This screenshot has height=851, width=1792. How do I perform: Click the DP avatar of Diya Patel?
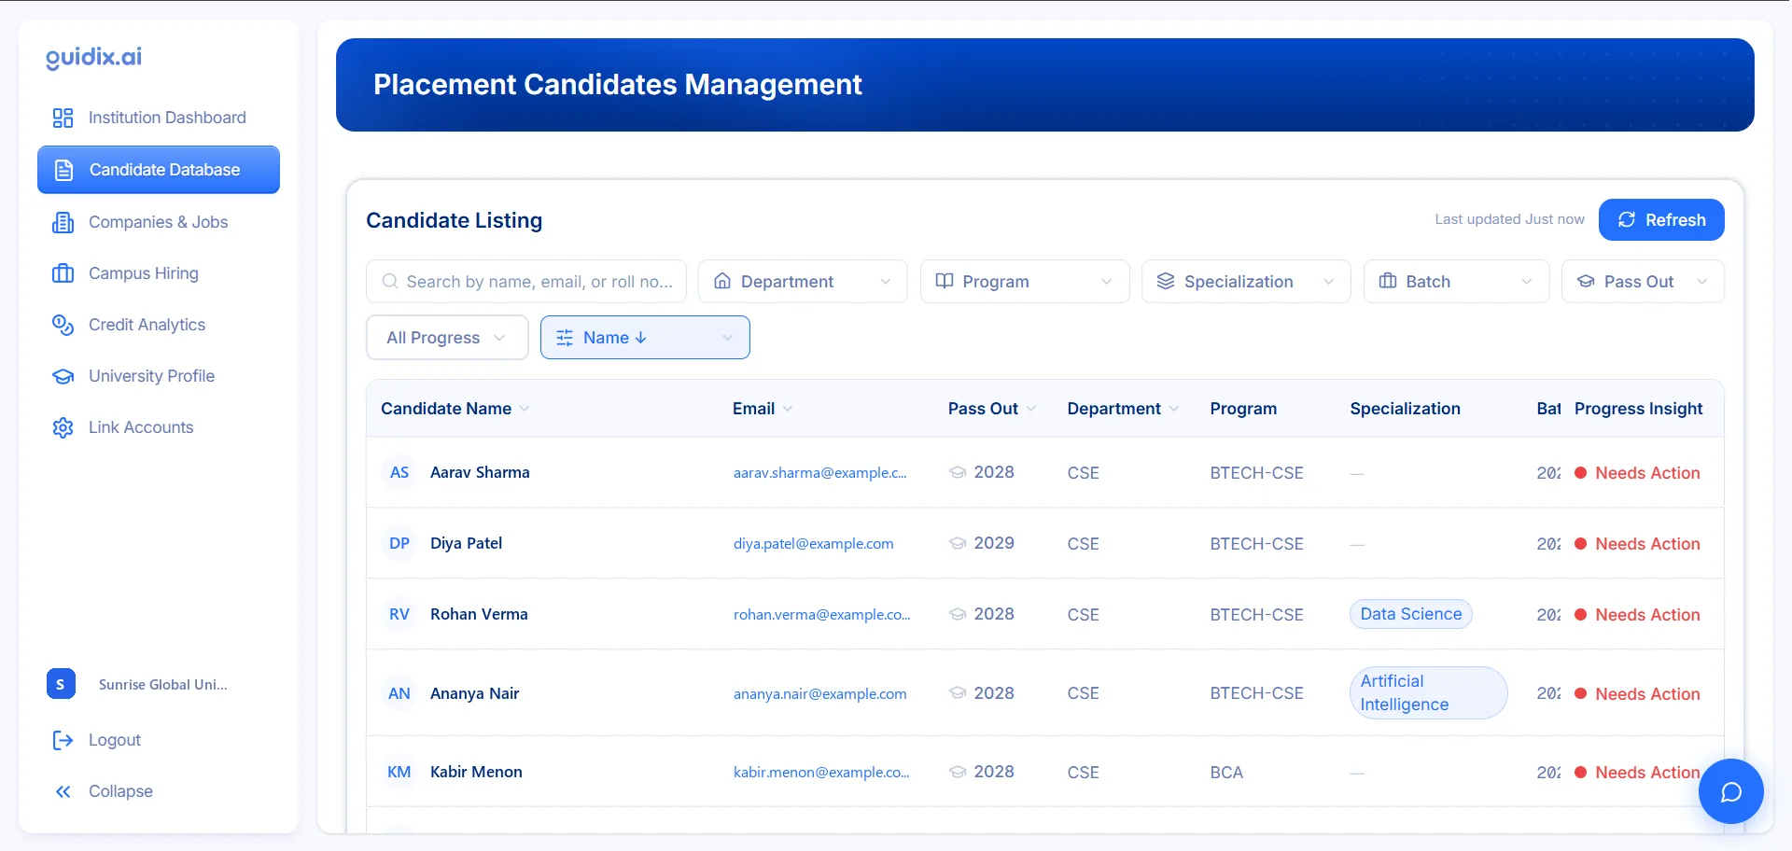coord(399,543)
